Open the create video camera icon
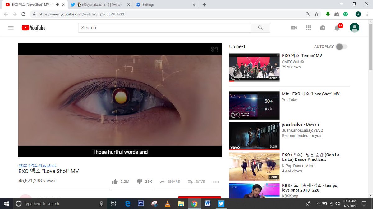 coord(294,28)
